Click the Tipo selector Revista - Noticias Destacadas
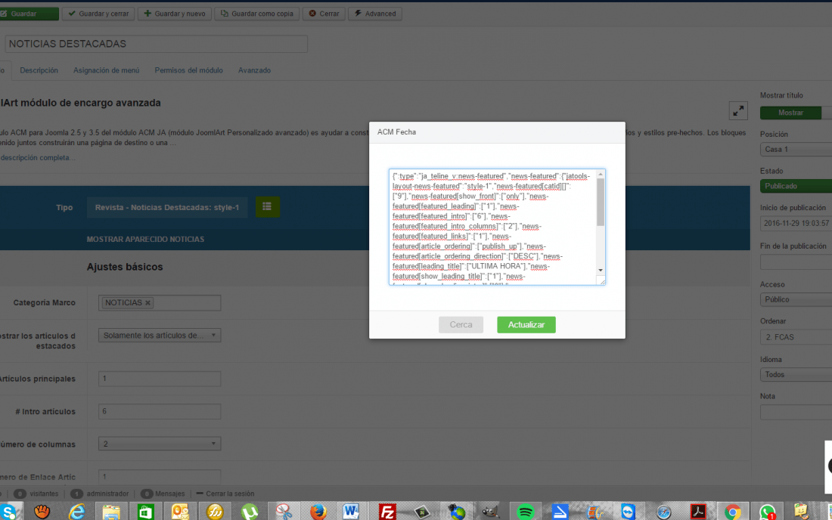The image size is (832, 520). [167, 207]
